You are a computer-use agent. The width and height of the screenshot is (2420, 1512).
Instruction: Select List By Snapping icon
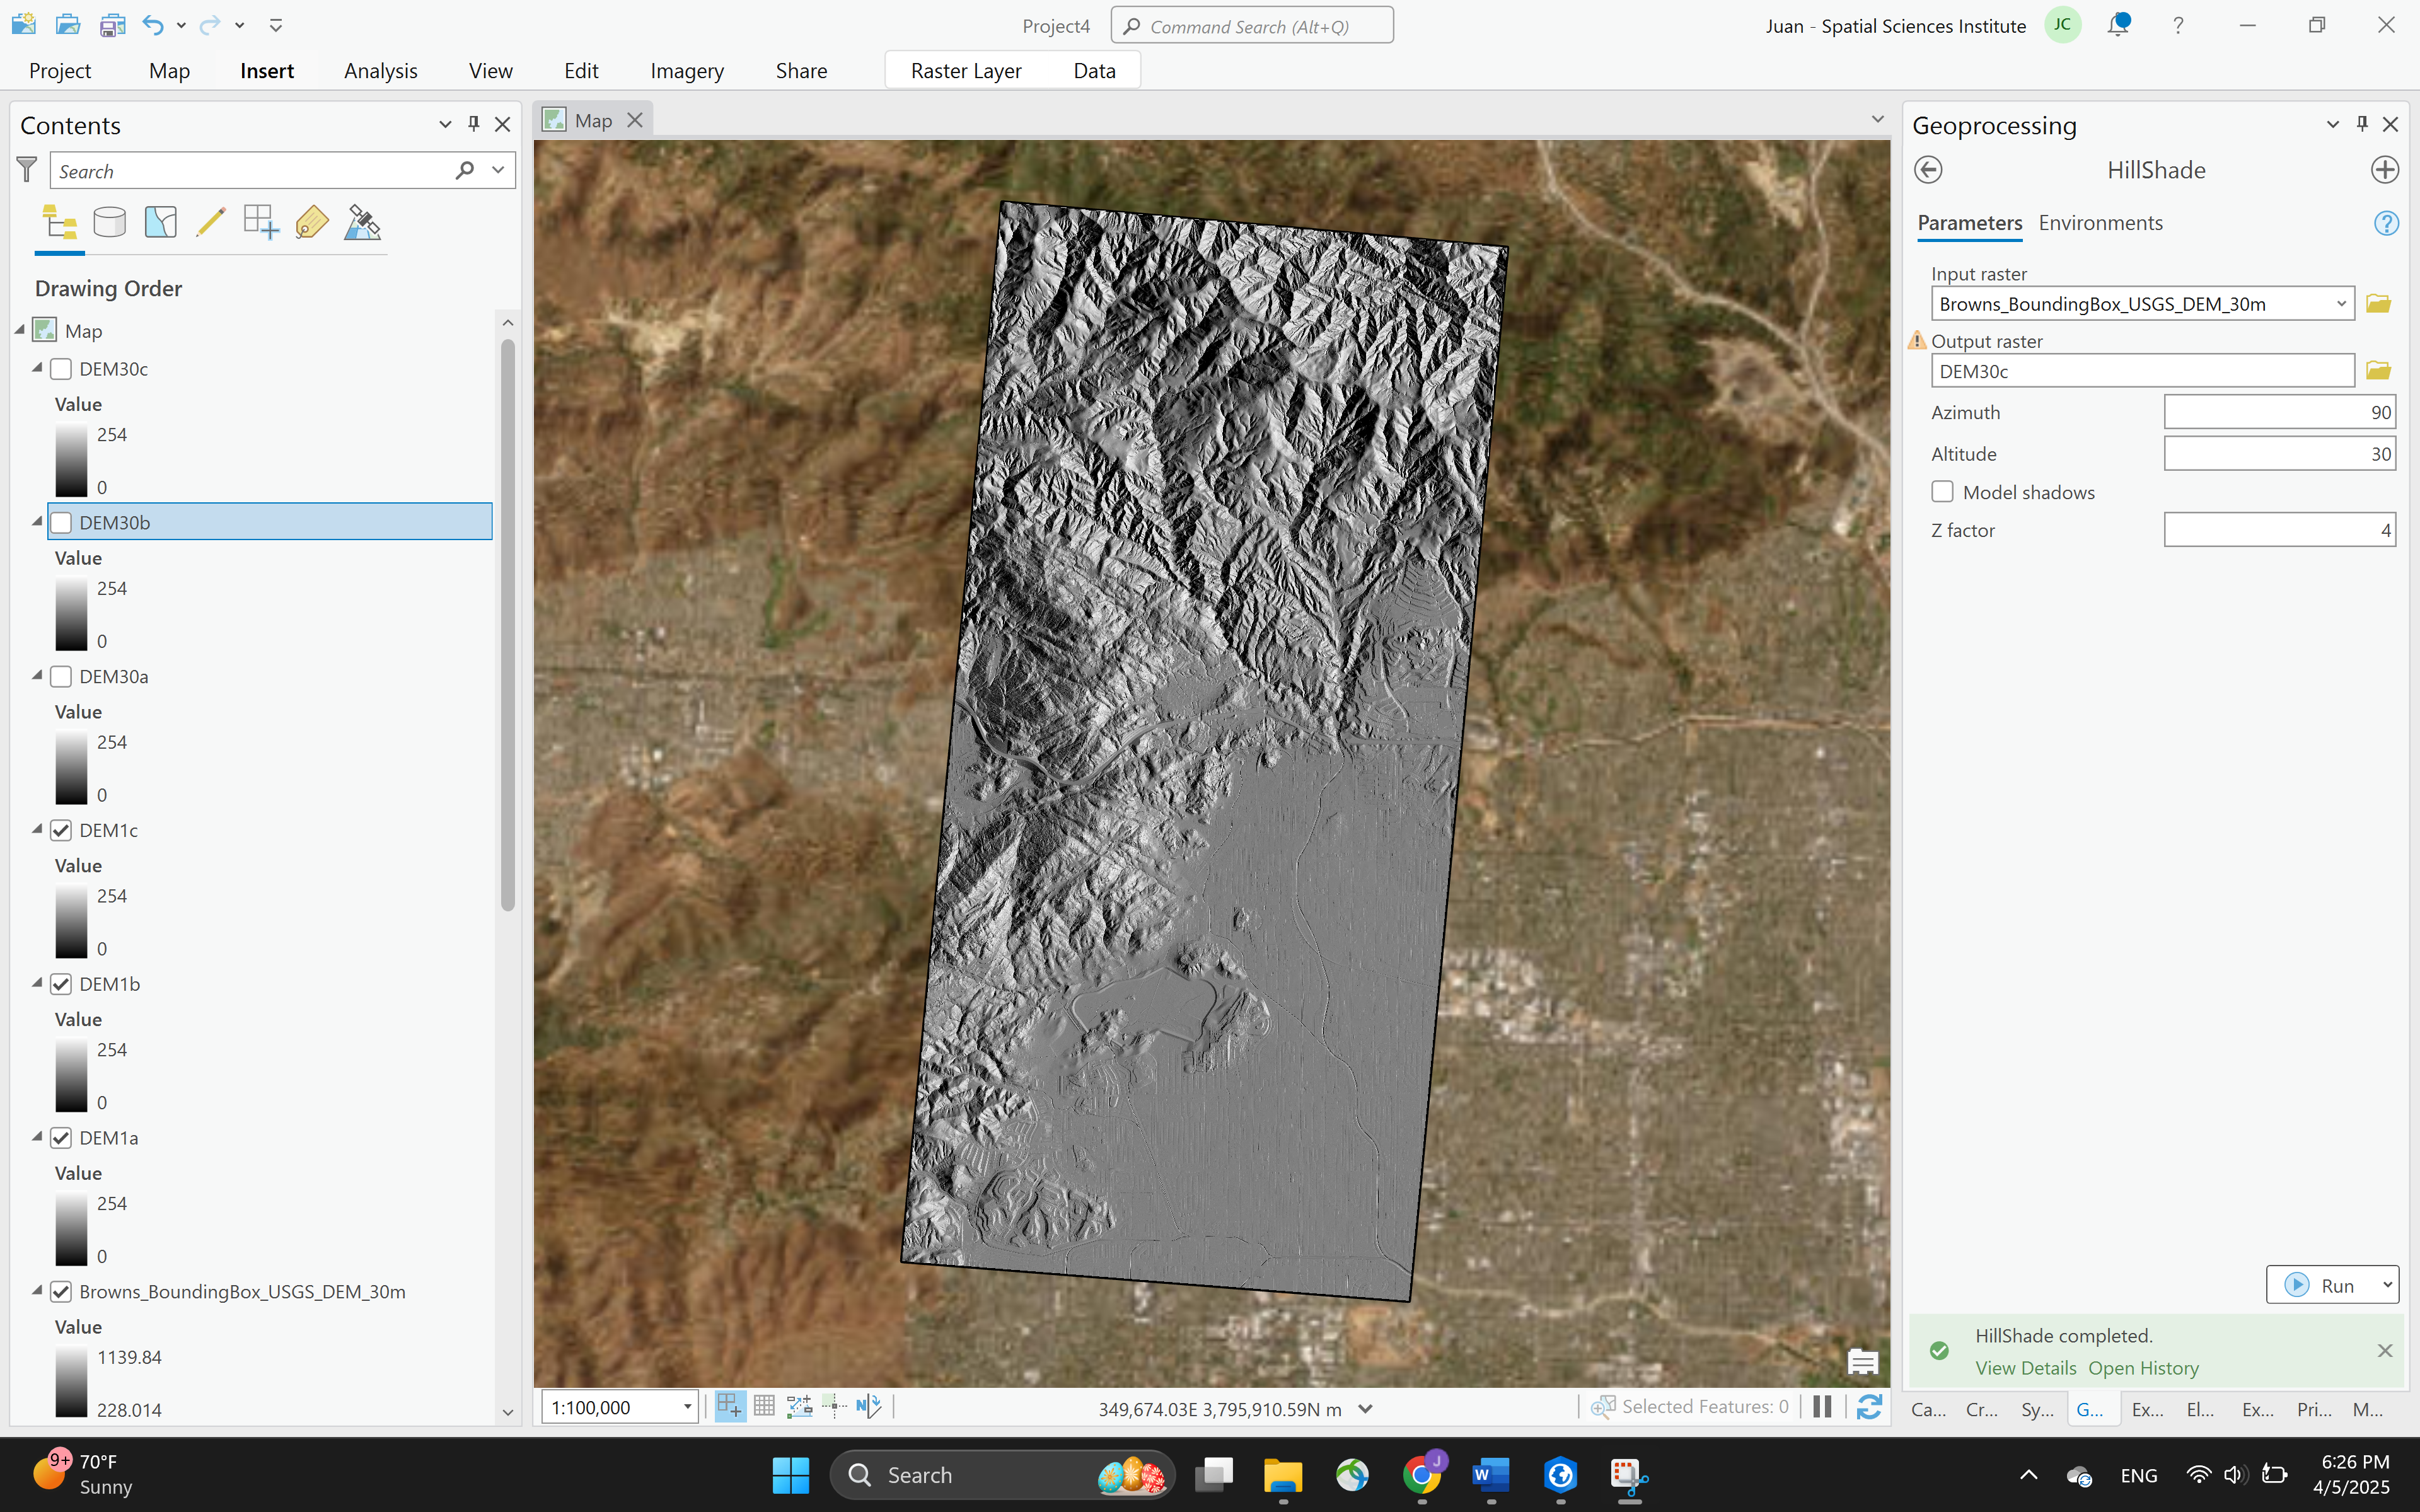[x=261, y=222]
